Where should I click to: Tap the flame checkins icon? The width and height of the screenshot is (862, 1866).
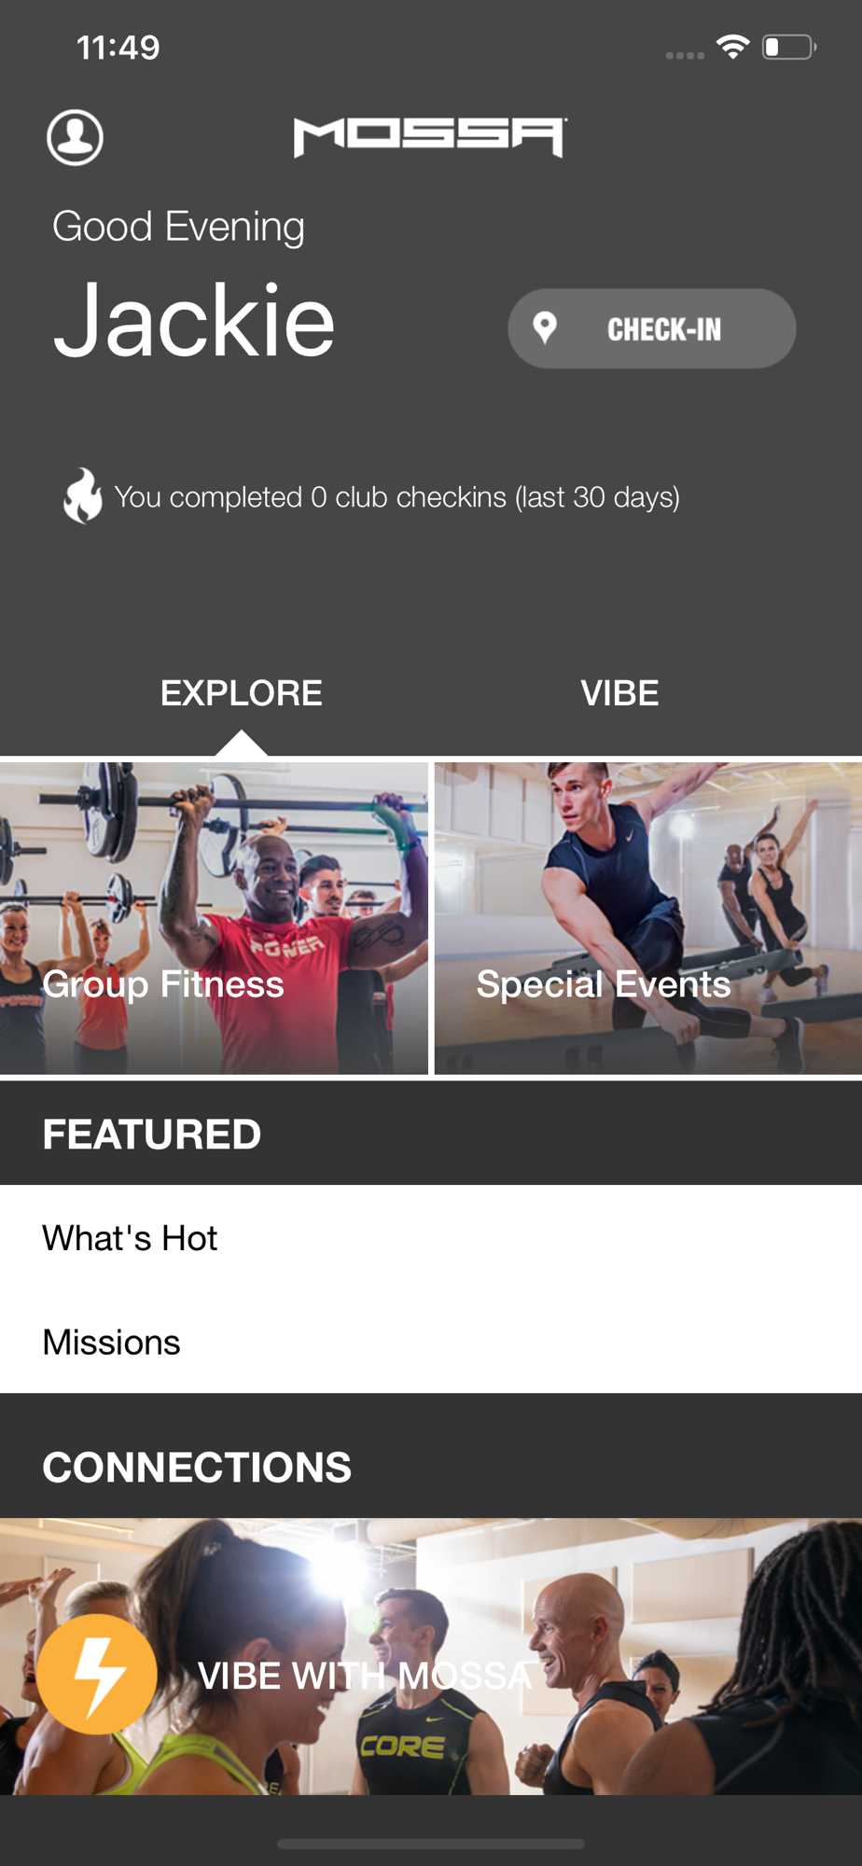point(83,495)
